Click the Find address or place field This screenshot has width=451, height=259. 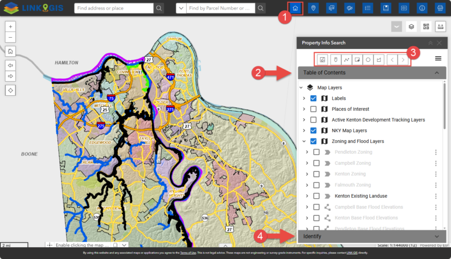[114, 8]
